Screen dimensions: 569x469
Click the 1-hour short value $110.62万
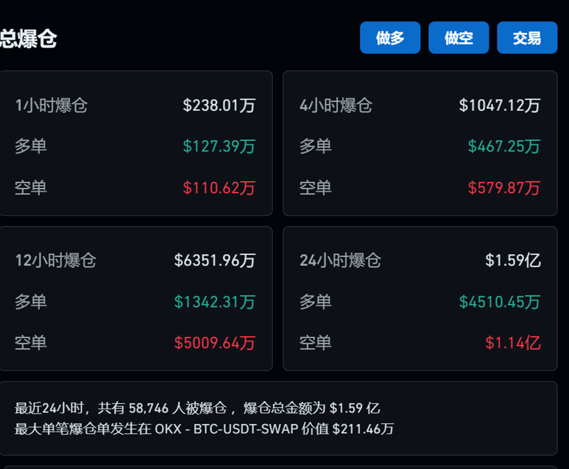(219, 188)
